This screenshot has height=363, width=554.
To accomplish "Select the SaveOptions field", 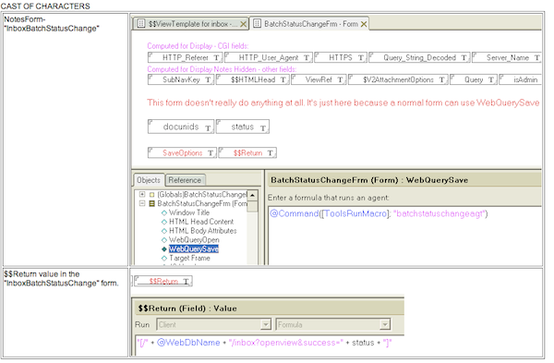I will [x=182, y=152].
